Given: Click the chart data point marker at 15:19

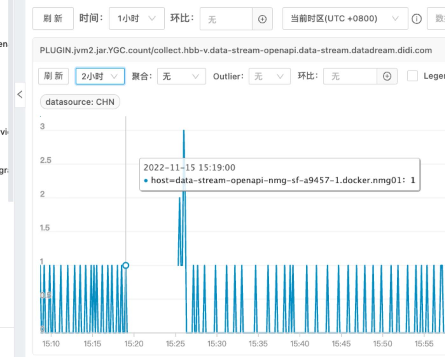Looking at the screenshot, I should coord(126,265).
